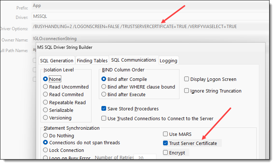275x165 pixels.
Task: Open the Finding Tables tab
Action: (92, 61)
